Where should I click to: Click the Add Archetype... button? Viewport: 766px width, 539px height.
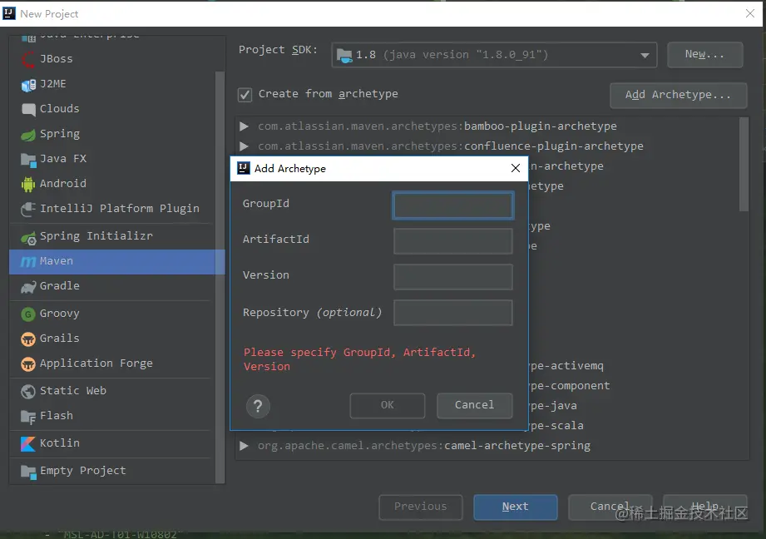point(678,95)
